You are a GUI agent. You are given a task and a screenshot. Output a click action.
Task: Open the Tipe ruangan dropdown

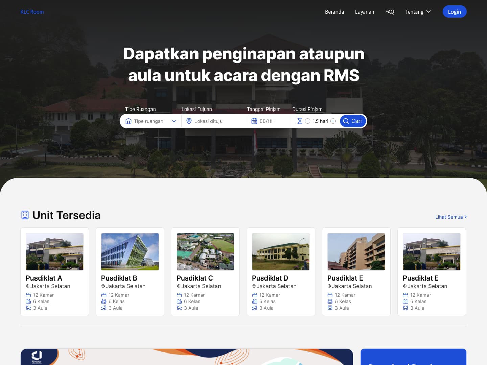coord(150,121)
